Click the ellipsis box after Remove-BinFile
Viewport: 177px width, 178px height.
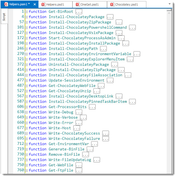pos(86,155)
